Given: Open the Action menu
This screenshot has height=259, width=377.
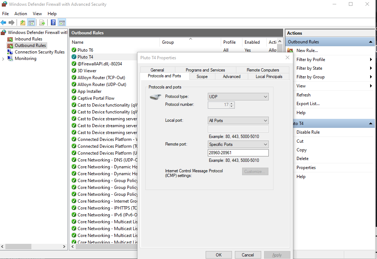Looking at the screenshot, I should [x=21, y=14].
